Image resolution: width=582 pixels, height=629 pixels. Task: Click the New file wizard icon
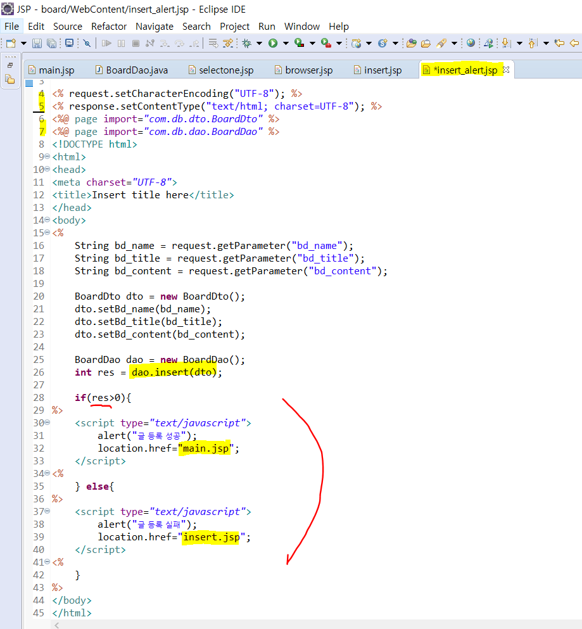coord(11,43)
